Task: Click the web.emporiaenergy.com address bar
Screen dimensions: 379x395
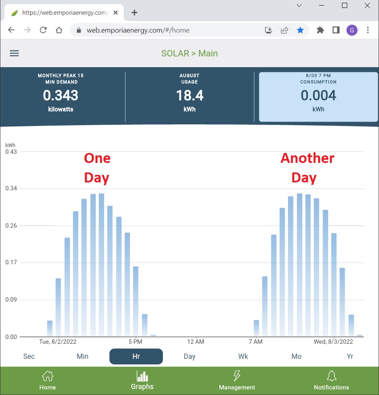Action: pos(159,30)
